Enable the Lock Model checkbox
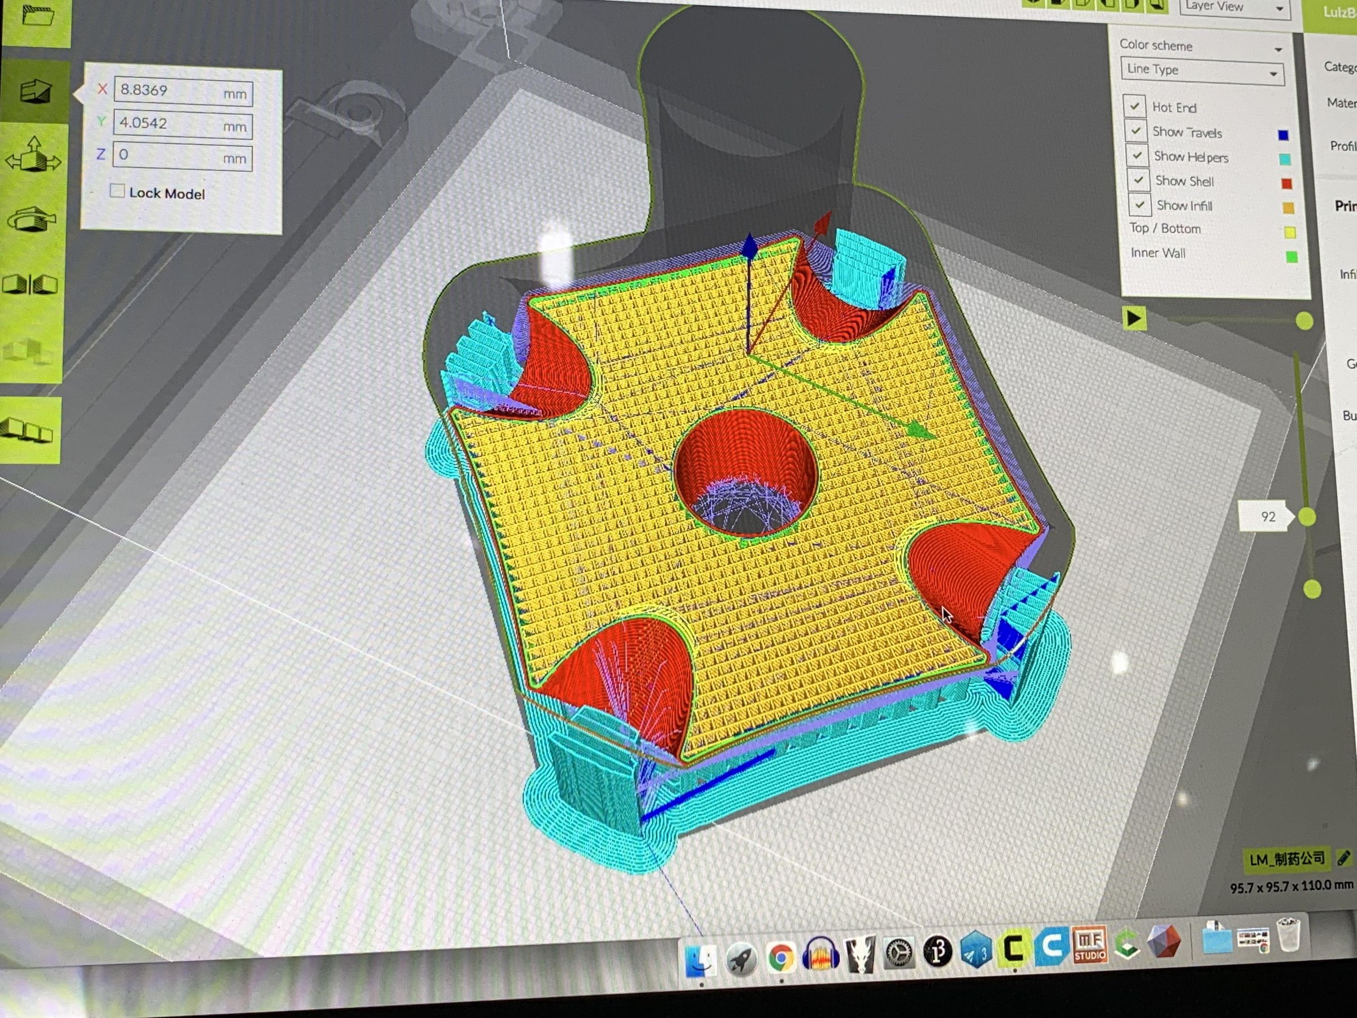This screenshot has width=1357, height=1018. point(116,191)
